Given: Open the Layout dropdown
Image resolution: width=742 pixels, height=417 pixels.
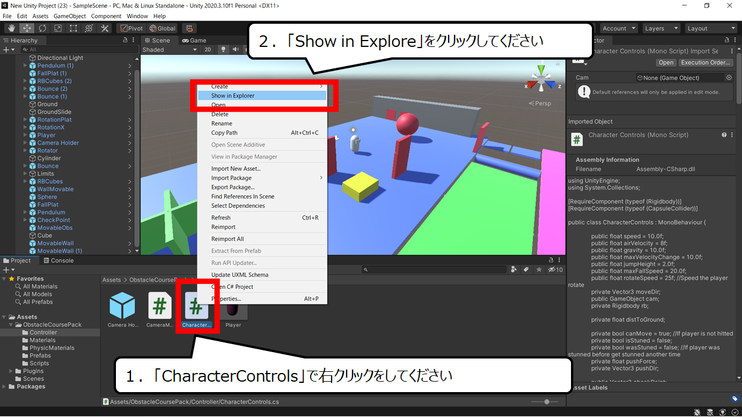Looking at the screenshot, I should pyautogui.click(x=710, y=28).
